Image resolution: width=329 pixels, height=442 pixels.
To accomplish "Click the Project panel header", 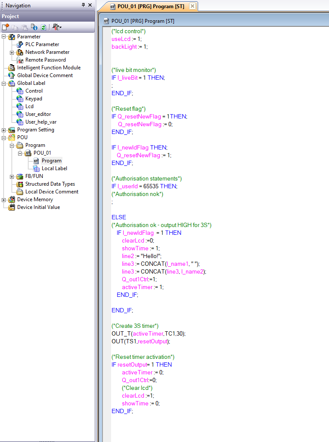I will coord(47,16).
